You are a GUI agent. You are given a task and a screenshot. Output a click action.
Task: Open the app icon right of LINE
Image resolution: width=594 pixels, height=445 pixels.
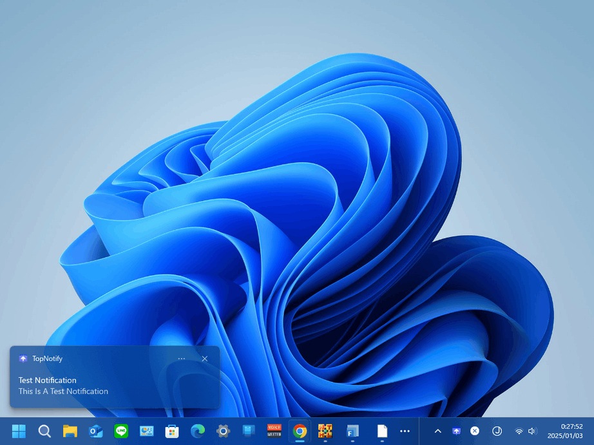147,431
